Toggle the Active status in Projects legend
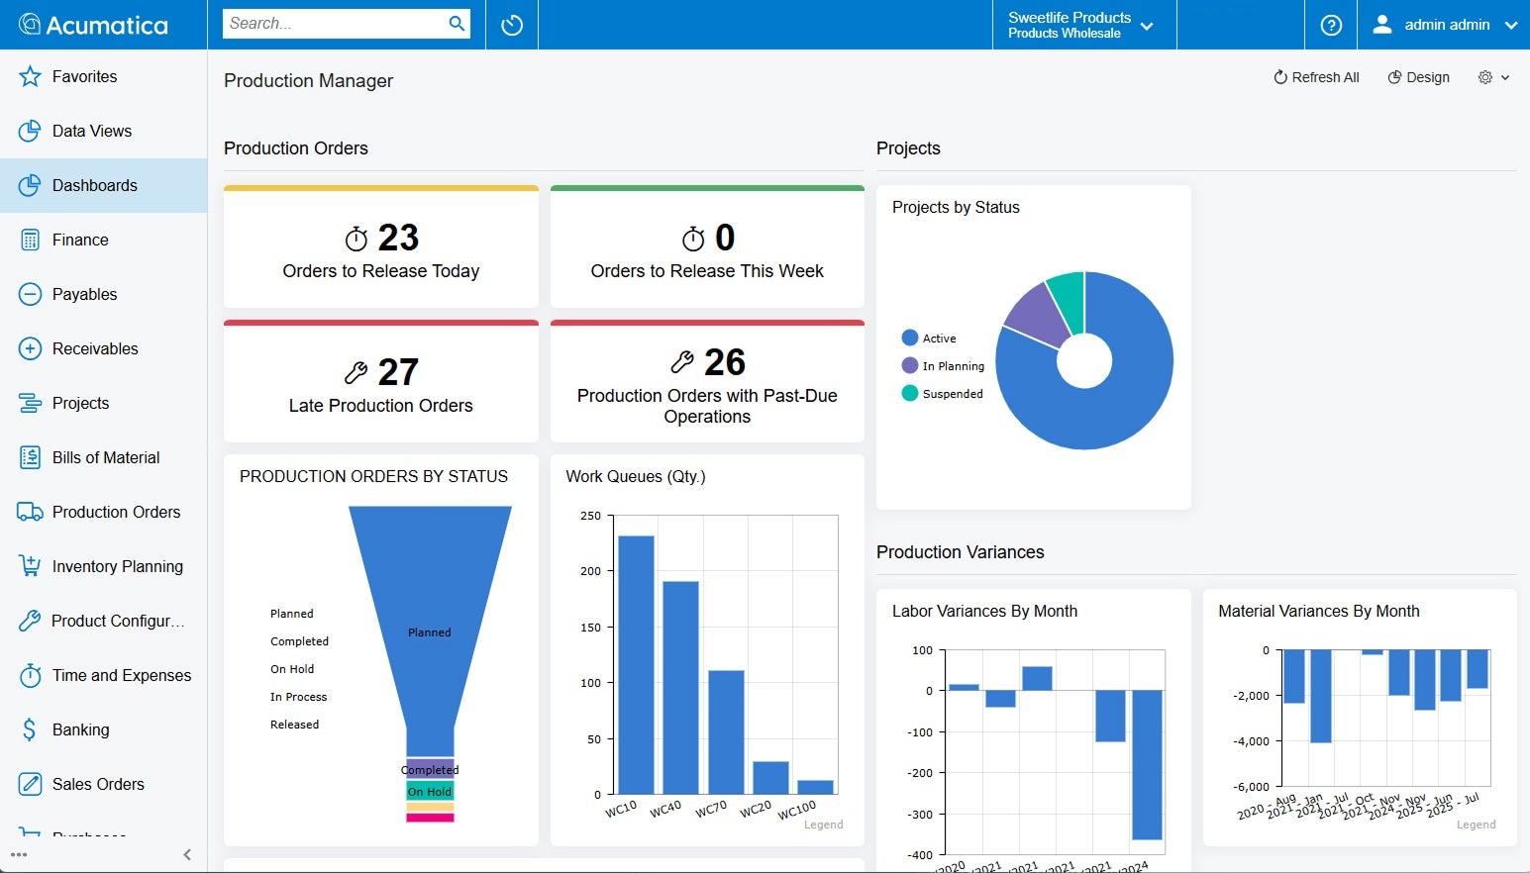 [939, 338]
